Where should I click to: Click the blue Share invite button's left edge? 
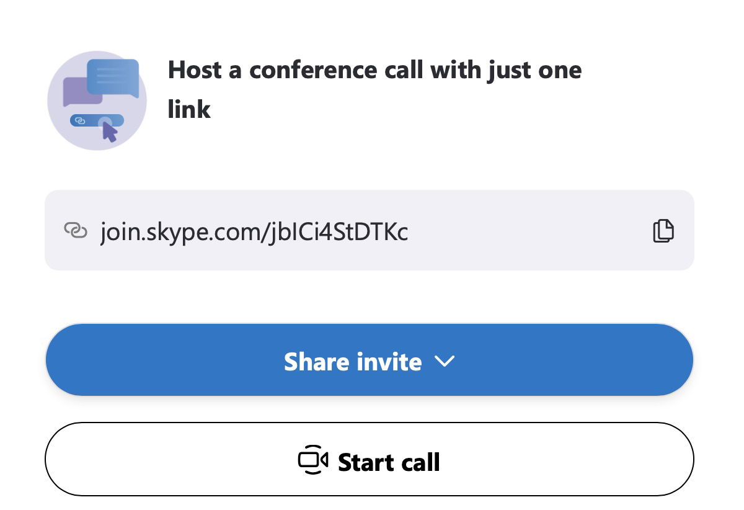click(68, 359)
